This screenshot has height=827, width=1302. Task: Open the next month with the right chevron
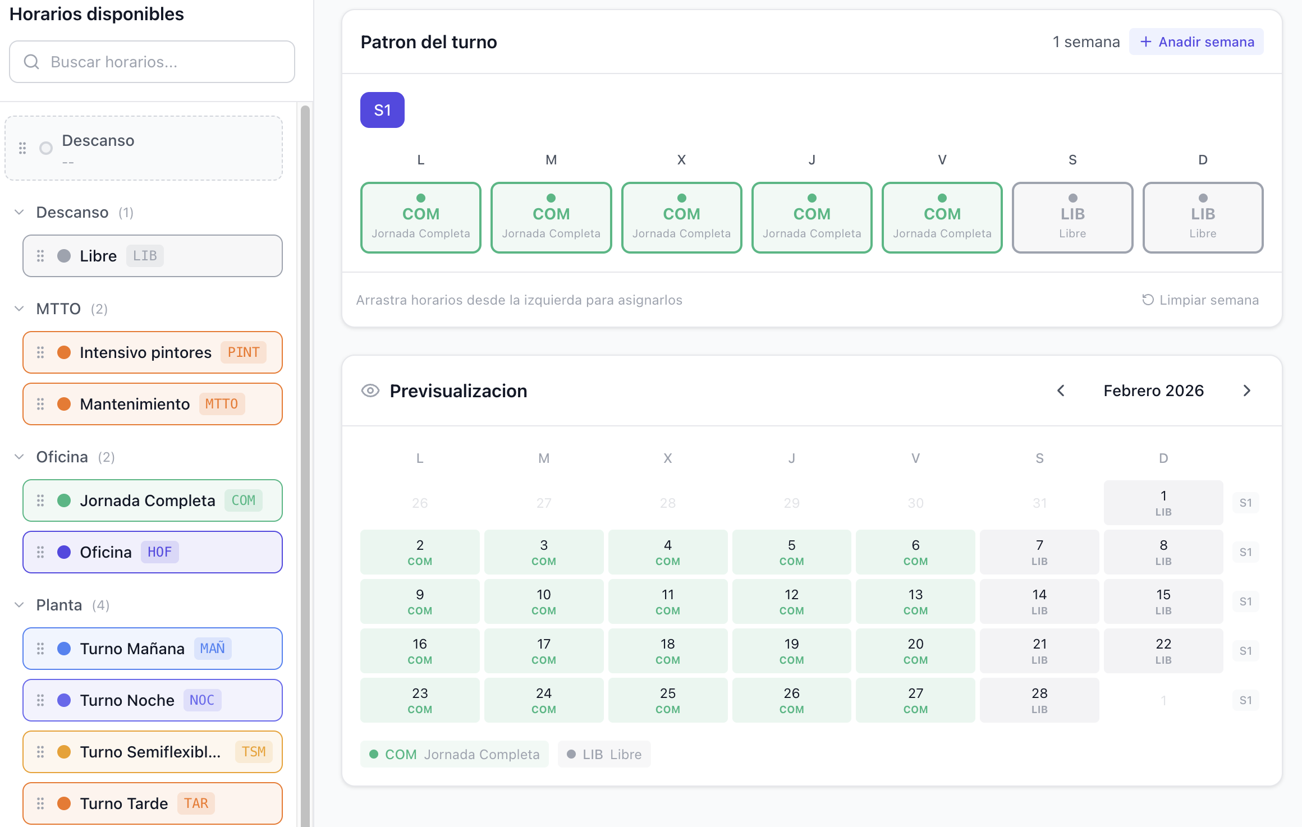point(1247,390)
